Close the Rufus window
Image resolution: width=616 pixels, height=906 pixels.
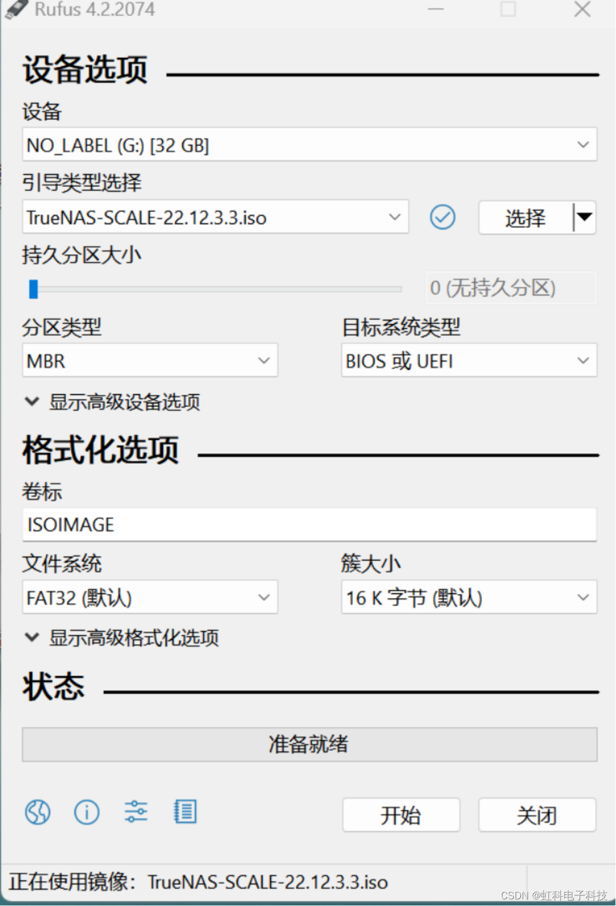(582, 9)
